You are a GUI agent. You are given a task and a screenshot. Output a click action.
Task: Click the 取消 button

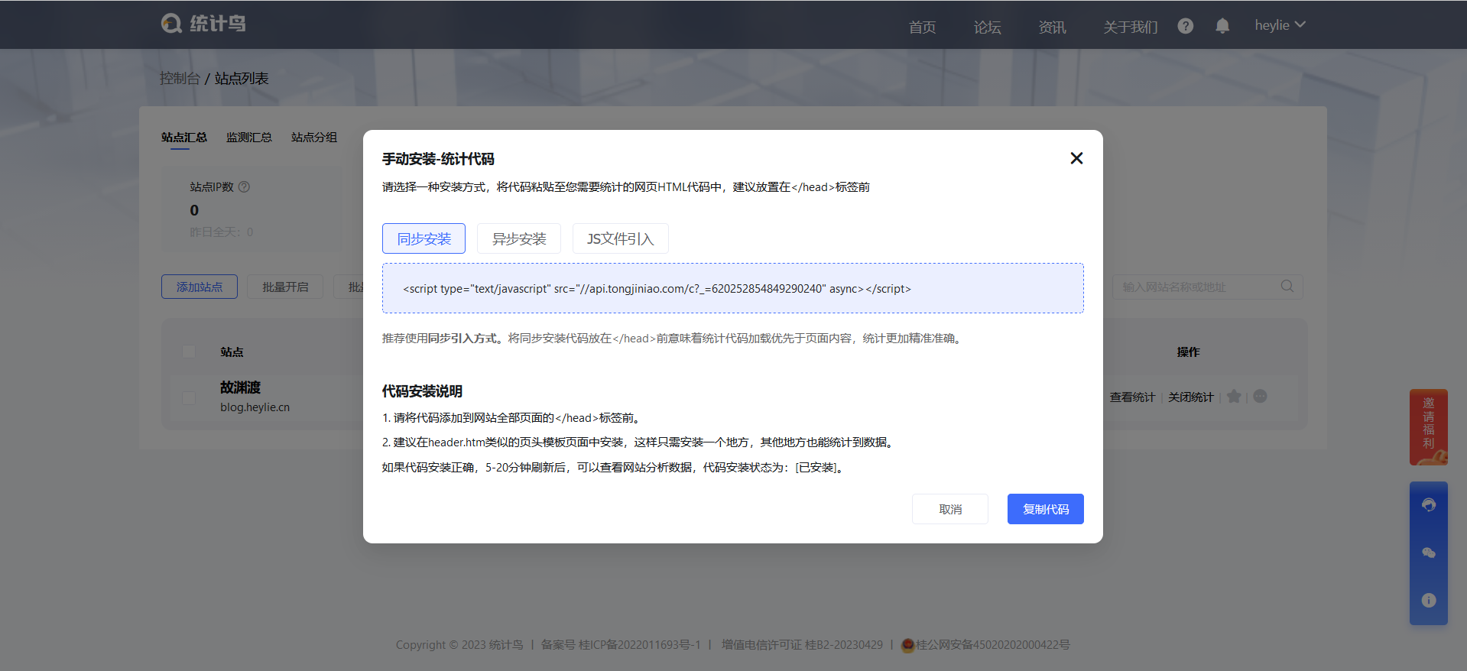pos(950,509)
